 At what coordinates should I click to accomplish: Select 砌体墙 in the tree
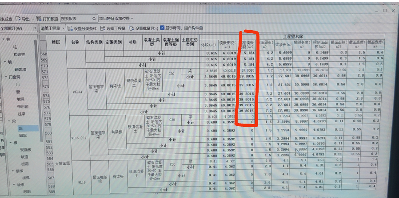coord(21,69)
